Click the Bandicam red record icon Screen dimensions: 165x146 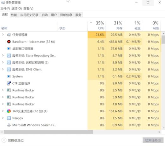point(9,42)
